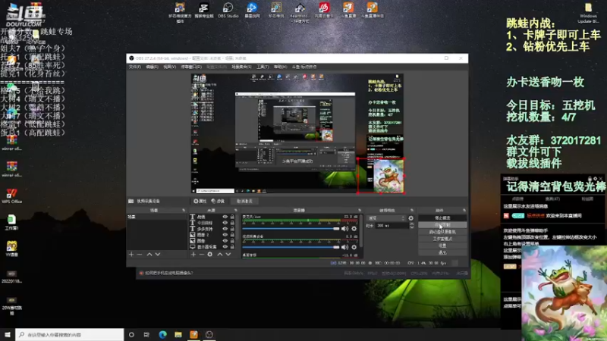Open Settings from the controls panel
This screenshot has height=341, width=607.
coord(442,246)
